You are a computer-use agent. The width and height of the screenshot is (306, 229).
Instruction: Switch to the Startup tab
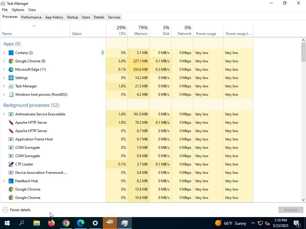tap(73, 17)
